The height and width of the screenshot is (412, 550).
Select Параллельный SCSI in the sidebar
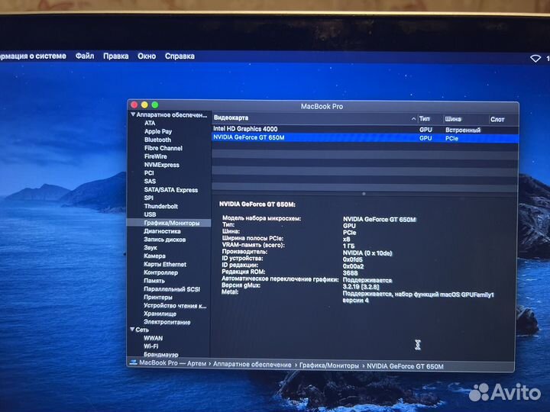point(172,289)
